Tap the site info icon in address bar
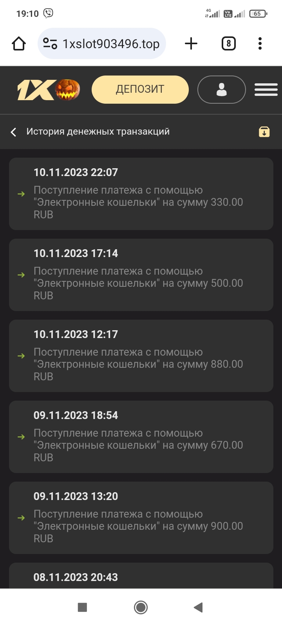The width and height of the screenshot is (282, 626). point(50,43)
